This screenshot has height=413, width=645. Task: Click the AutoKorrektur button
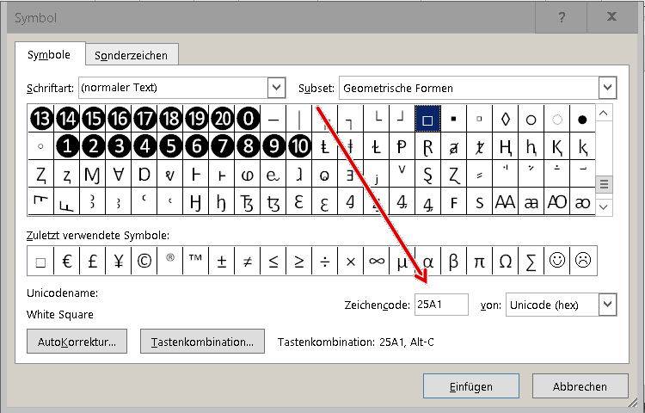pyautogui.click(x=77, y=342)
